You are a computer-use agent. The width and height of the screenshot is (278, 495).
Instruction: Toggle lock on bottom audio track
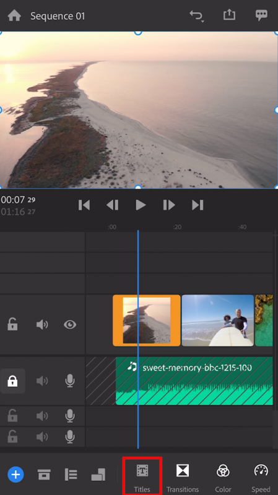(12, 437)
